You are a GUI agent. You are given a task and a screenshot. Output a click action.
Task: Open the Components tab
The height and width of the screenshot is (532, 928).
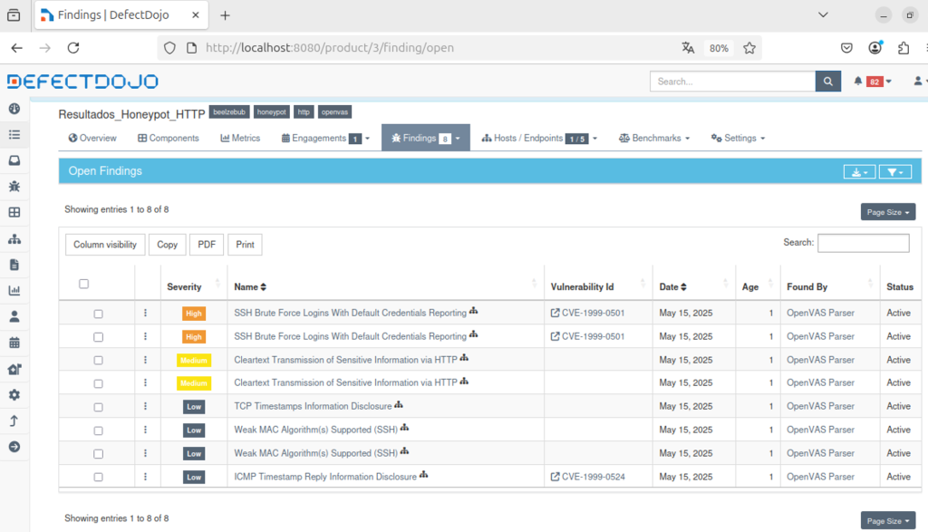point(169,139)
